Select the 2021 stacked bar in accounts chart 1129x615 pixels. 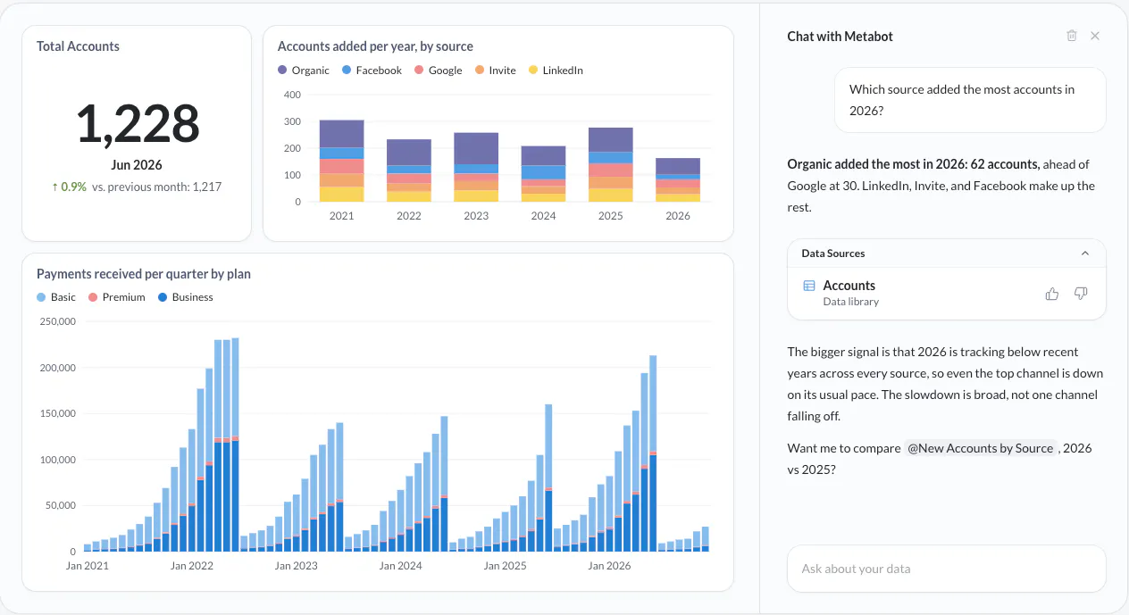pos(342,161)
